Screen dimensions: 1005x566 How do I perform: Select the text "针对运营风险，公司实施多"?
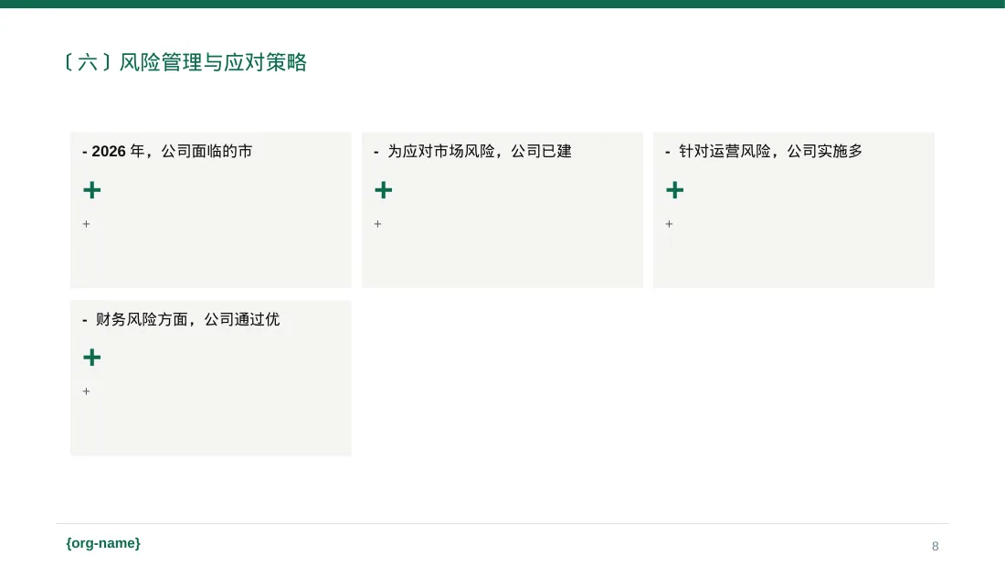[770, 152]
